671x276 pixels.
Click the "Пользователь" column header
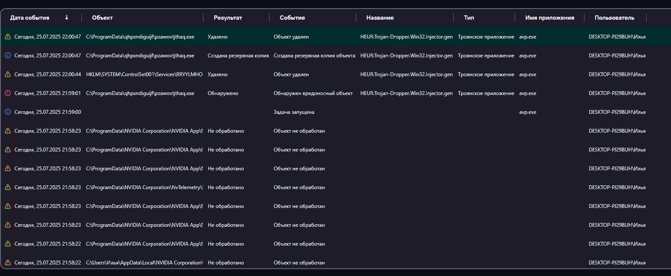click(614, 18)
